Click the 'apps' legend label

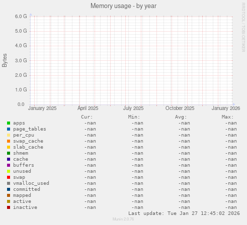[19, 123]
